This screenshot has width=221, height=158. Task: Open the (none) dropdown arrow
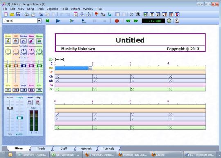[x=39, y=21]
